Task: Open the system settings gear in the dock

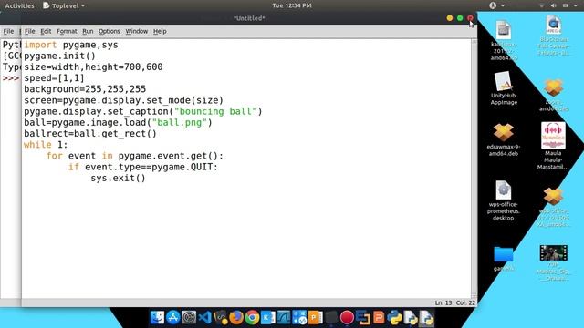Action: click(x=189, y=318)
